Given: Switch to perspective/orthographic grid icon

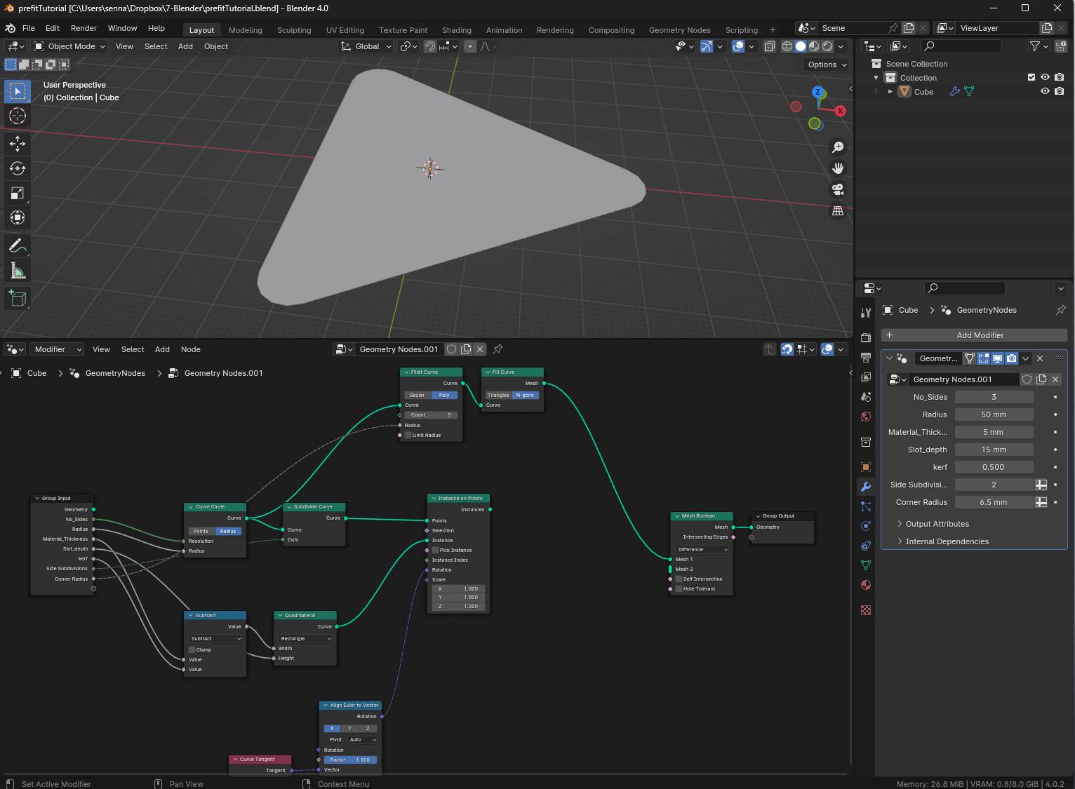Looking at the screenshot, I should click(838, 210).
